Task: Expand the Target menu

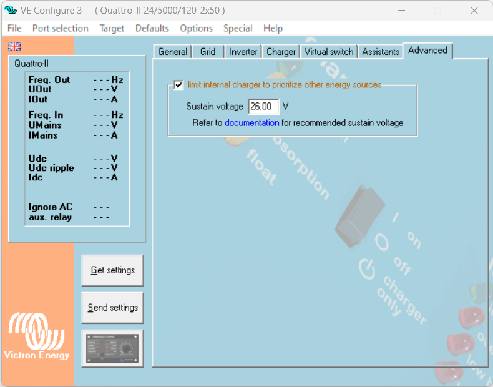Action: click(x=112, y=28)
